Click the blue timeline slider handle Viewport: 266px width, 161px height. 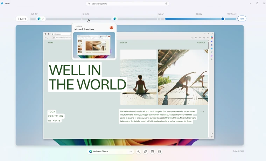(x=223, y=19)
